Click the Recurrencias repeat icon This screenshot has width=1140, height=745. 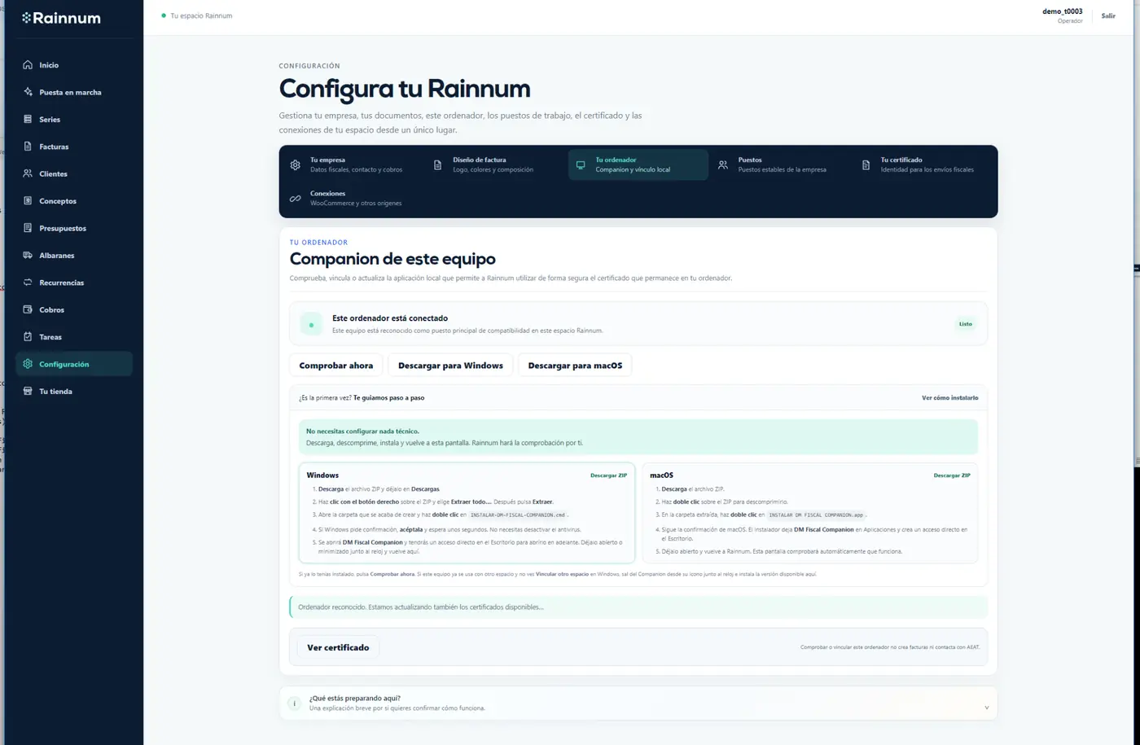[28, 283]
